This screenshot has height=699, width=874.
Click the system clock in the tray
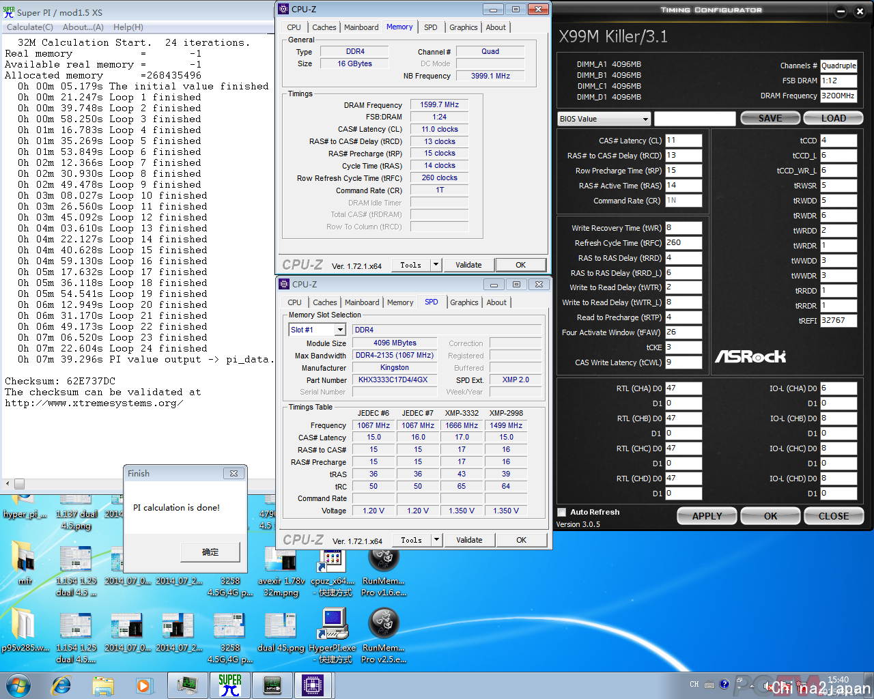[x=838, y=685]
